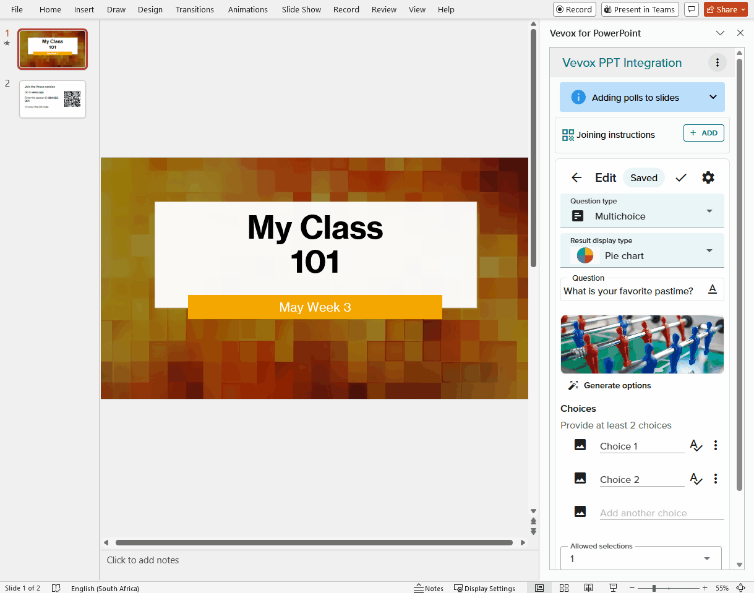The height and width of the screenshot is (593, 754).
Task: Click the Record button in title bar
Action: click(x=575, y=9)
